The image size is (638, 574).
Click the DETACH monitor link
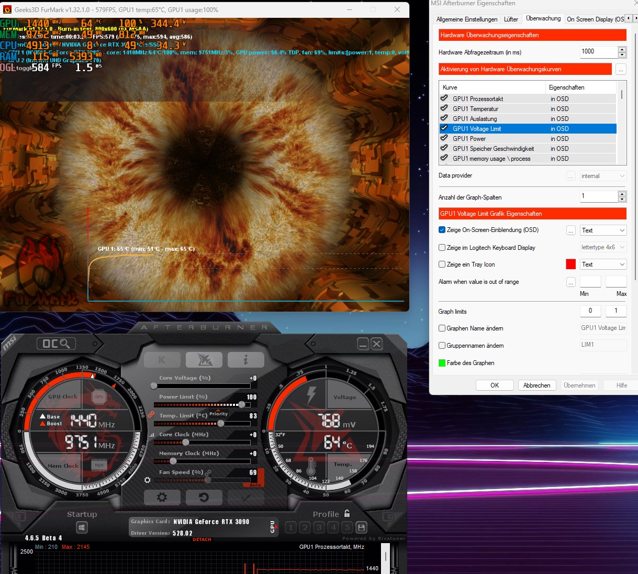202,539
